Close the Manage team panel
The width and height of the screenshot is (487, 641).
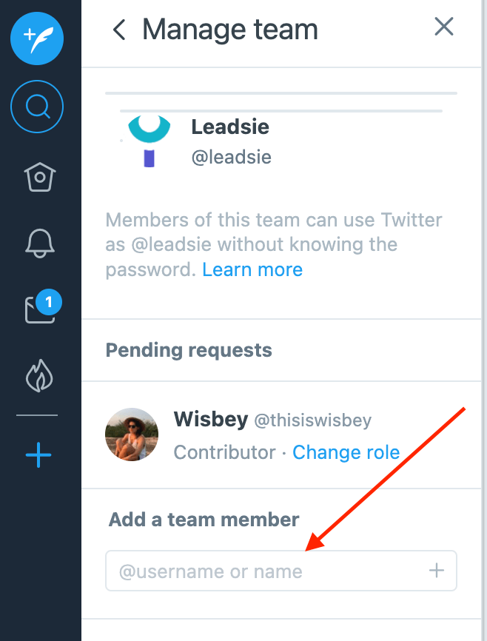pyautogui.click(x=443, y=27)
